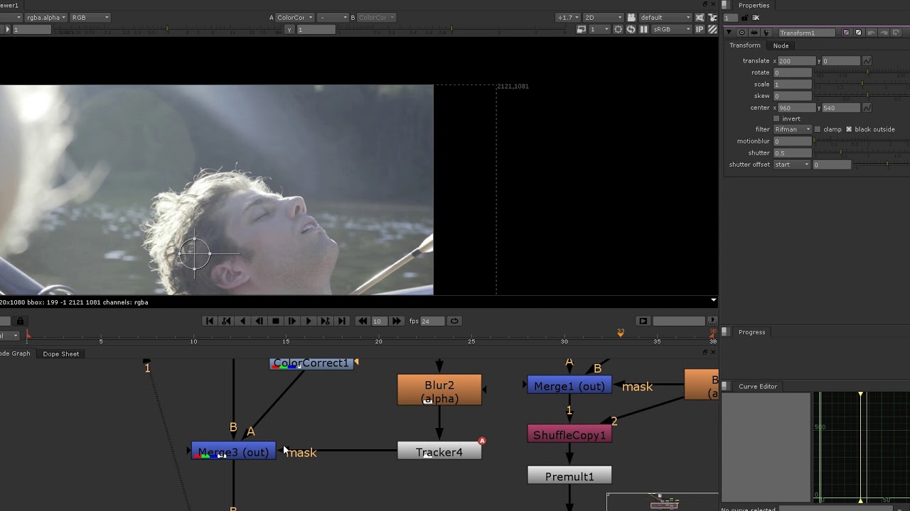
Task: Click fps value field
Action: coord(432,321)
